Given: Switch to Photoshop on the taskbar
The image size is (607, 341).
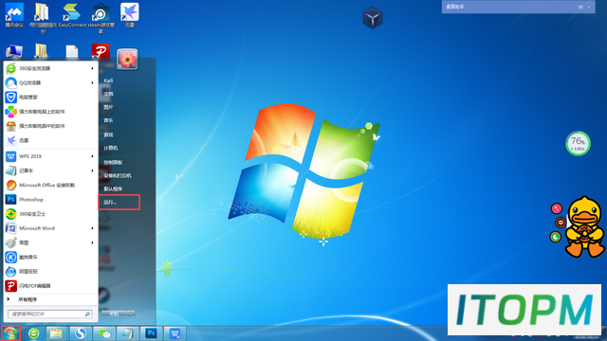Looking at the screenshot, I should [x=151, y=333].
